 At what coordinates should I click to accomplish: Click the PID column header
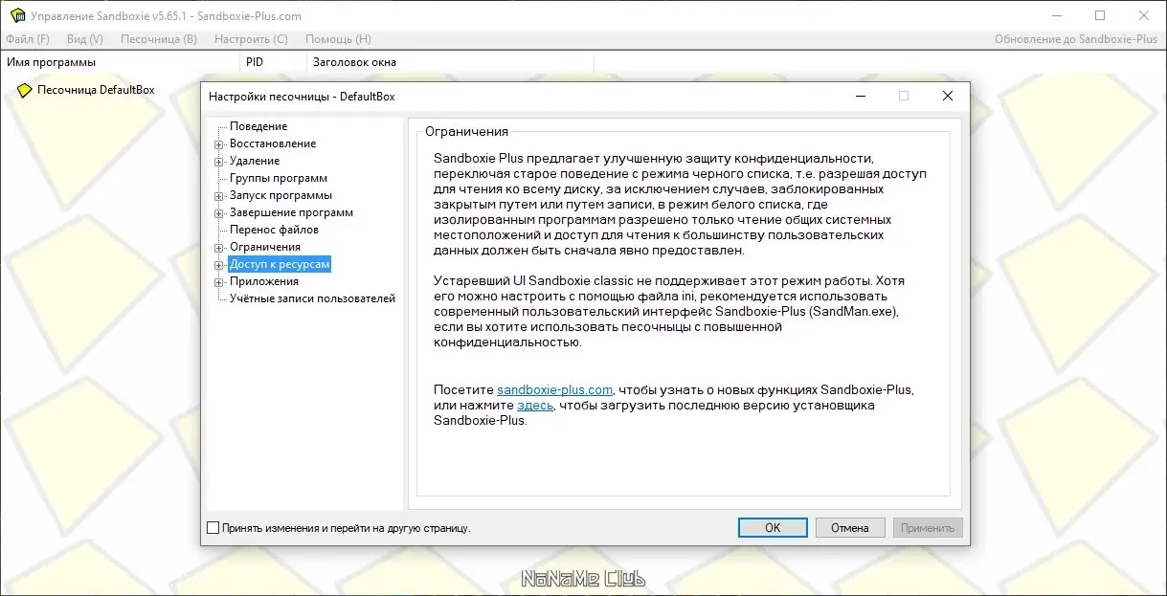pyautogui.click(x=273, y=62)
